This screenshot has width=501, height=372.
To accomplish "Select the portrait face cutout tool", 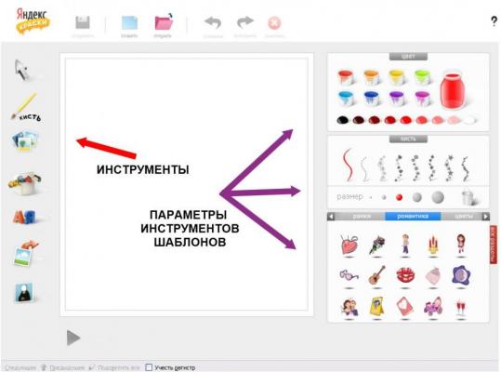I will coord(24,292).
